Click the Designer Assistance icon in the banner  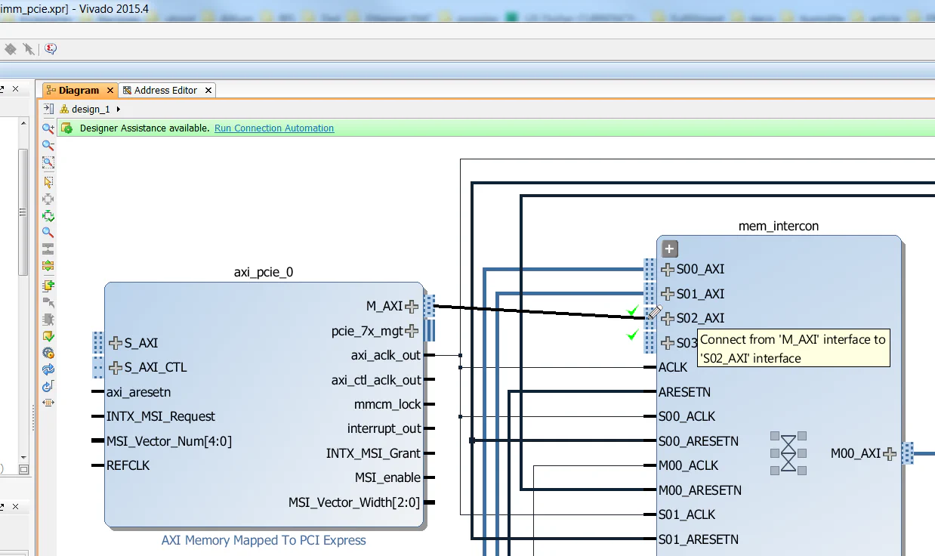click(x=67, y=128)
